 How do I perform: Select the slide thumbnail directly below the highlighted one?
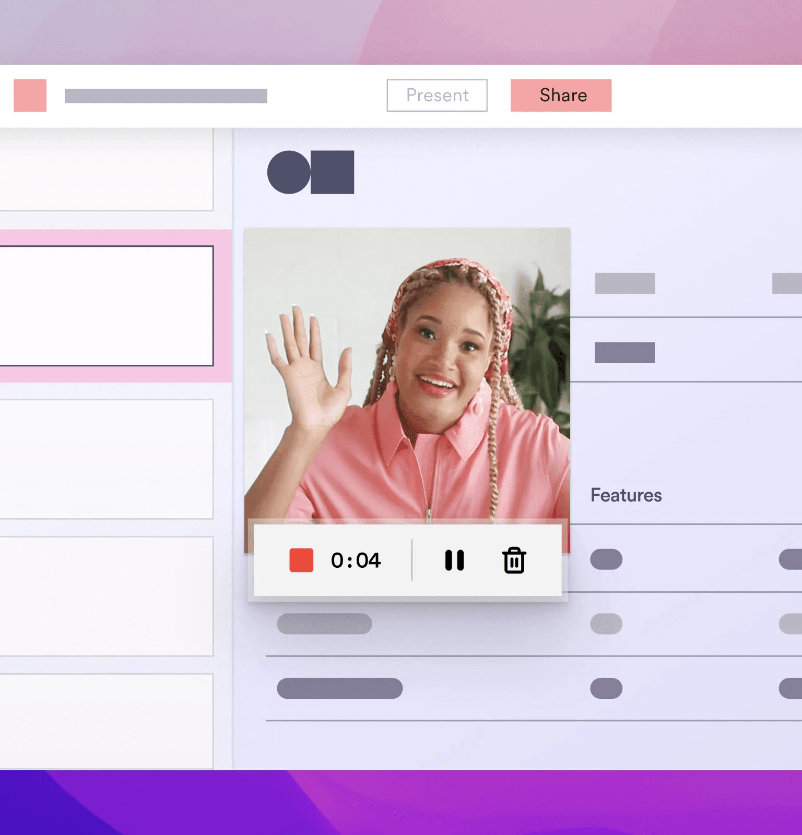tap(107, 459)
